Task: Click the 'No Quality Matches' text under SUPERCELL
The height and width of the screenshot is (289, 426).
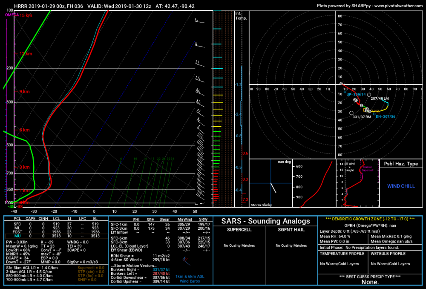Action: tap(239, 246)
